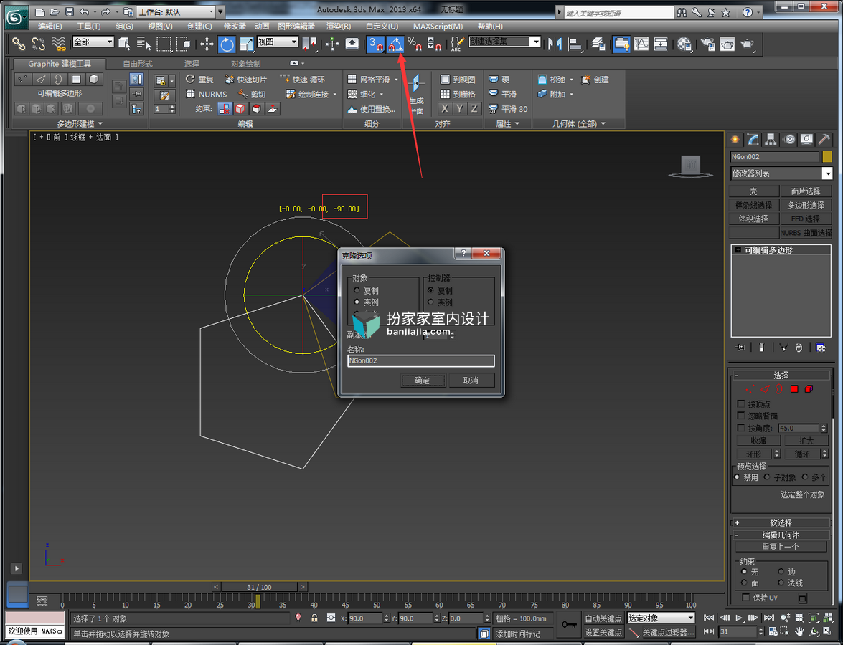Open the Hierarchy panel tab icon
Image resolution: width=843 pixels, height=645 pixels.
pos(771,140)
